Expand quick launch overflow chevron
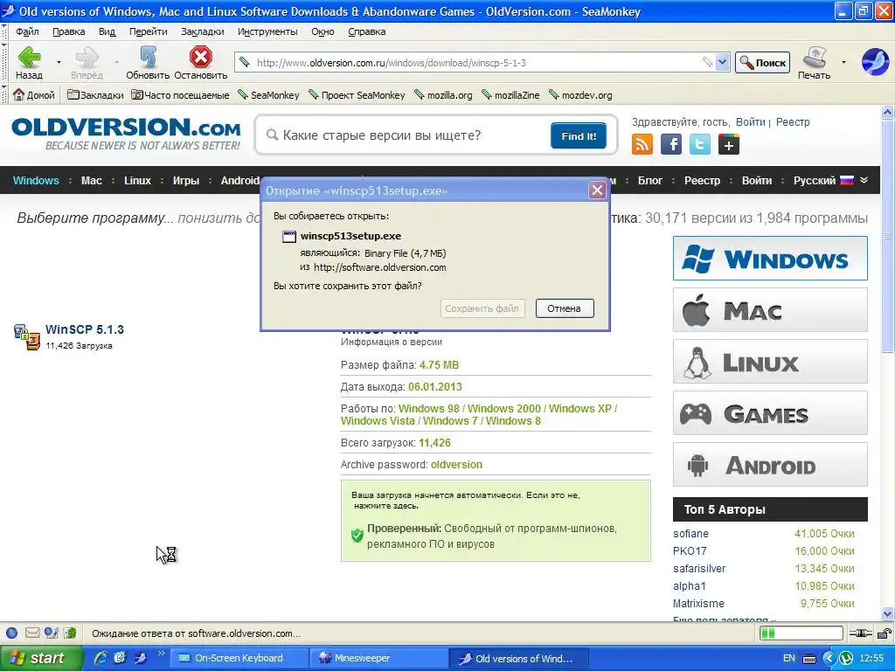Screen dimensions: 895x671 161,654
